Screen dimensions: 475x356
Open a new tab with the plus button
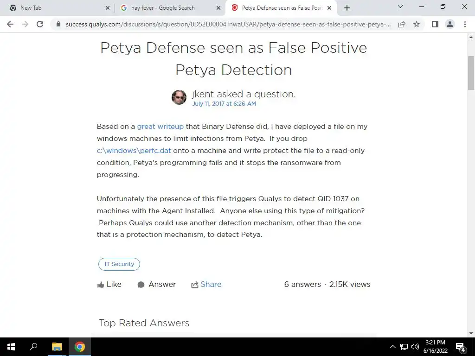[347, 8]
